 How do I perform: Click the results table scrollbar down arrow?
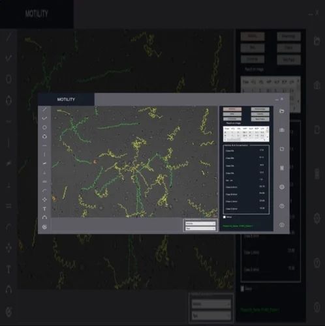268,138
